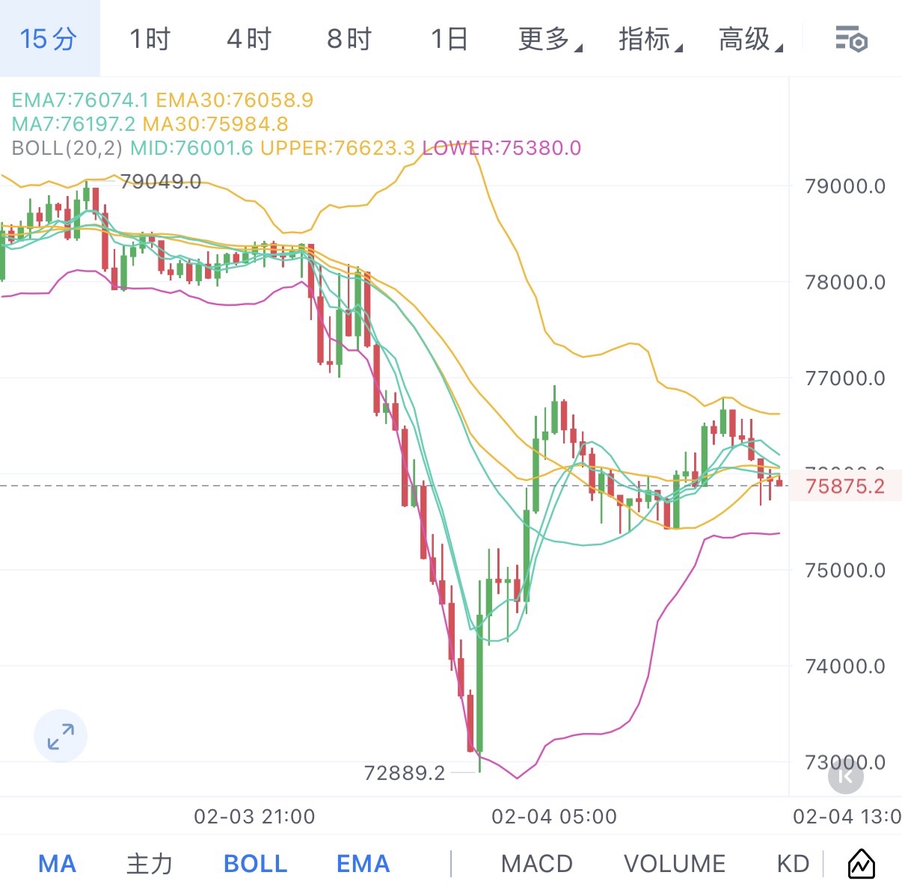902x893 pixels.
Task: Show the VOLUME sub-indicator
Action: (x=674, y=864)
